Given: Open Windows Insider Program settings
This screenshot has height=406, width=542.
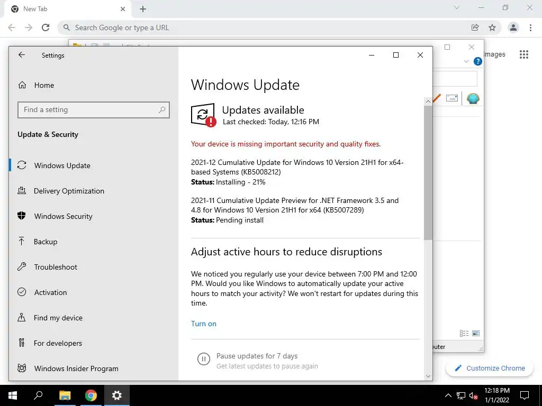Looking at the screenshot, I should [93, 368].
